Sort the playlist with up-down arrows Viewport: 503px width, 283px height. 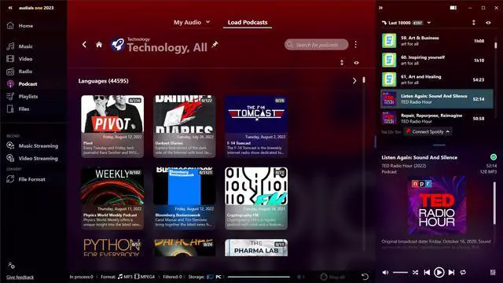[x=474, y=23]
